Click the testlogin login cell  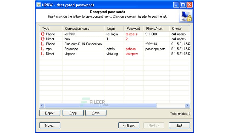[112, 34]
